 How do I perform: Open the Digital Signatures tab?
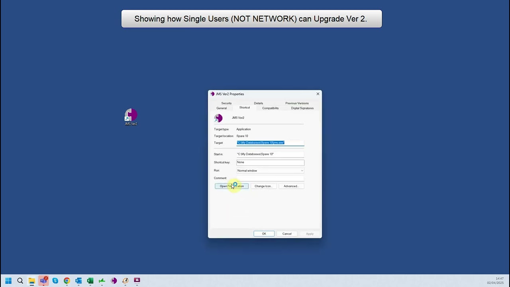[302, 108]
